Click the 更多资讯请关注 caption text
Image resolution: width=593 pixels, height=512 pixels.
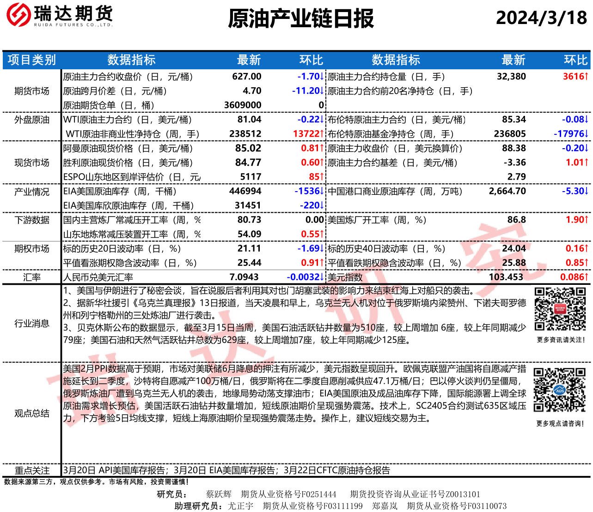coord(561,340)
